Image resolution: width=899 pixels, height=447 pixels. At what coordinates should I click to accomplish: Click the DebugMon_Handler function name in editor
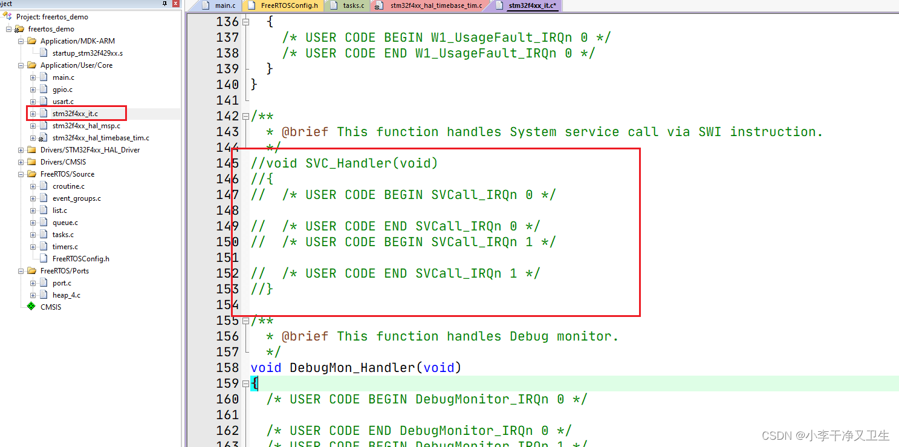tap(352, 367)
